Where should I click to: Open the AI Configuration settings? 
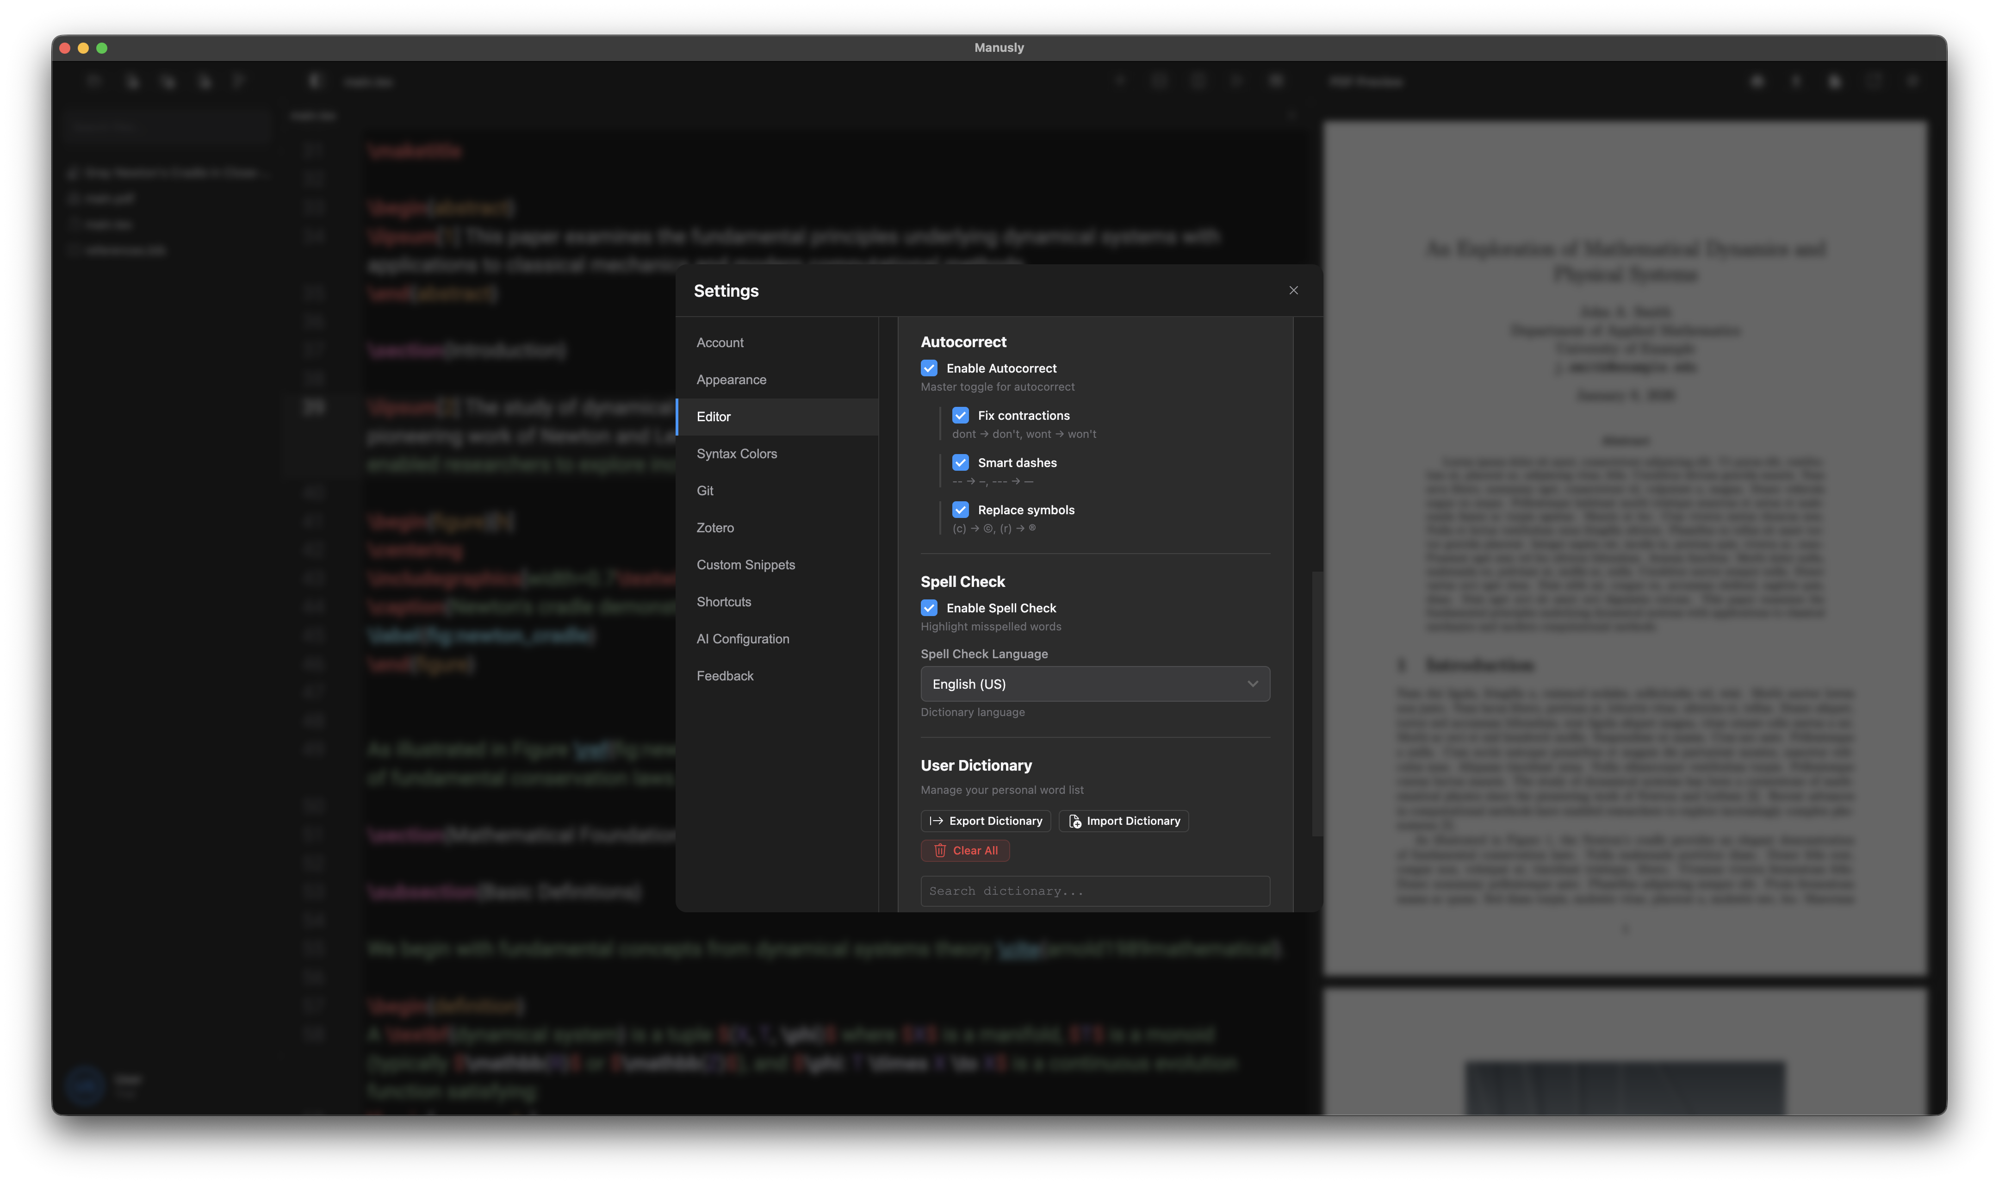[x=742, y=638]
